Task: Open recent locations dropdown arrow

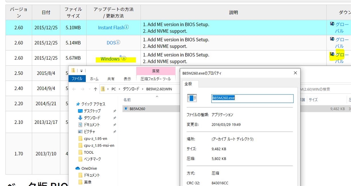Action: click(x=89, y=89)
